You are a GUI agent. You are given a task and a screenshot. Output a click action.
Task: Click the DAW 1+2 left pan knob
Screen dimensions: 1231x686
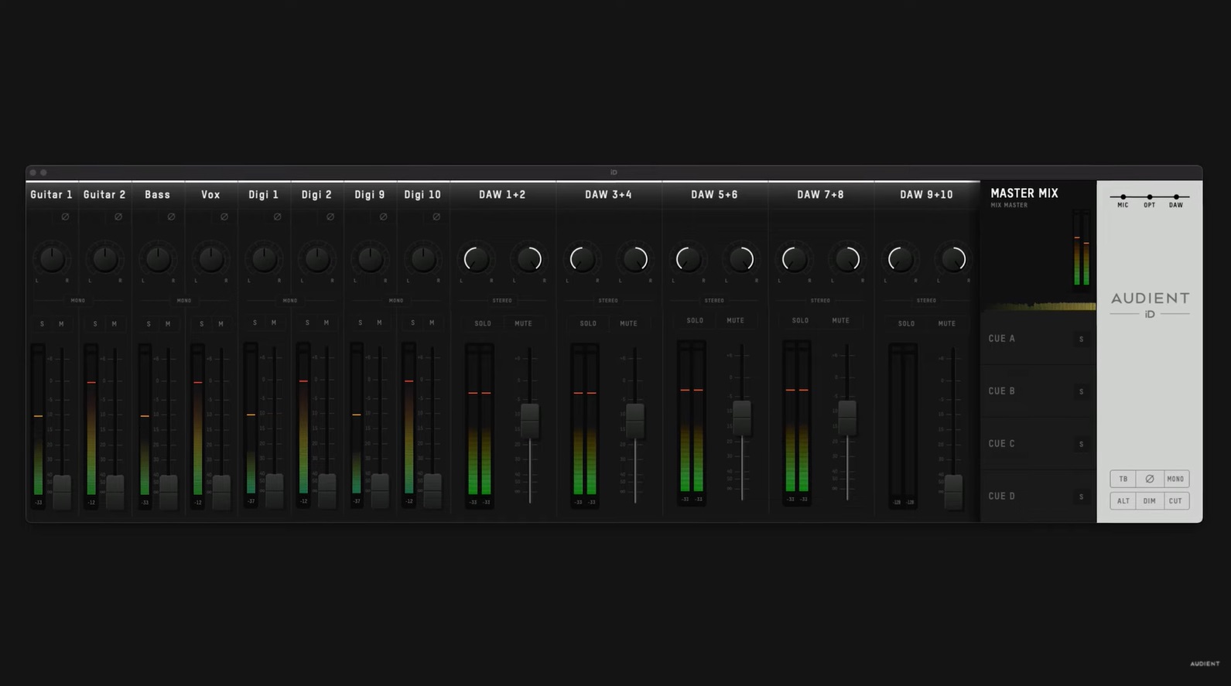coord(476,259)
